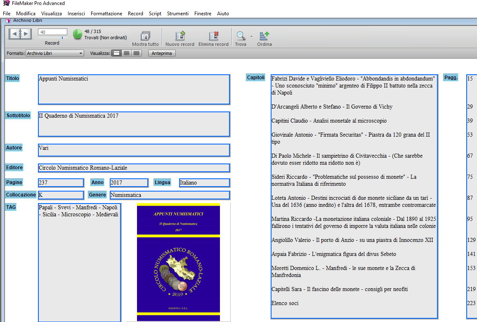Click chapter 'Arpaia Fabrizio' entry
Screen dimensions: 477x322
334,254
